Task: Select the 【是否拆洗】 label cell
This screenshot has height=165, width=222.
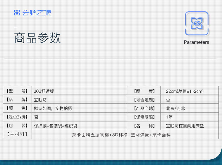Action: (x=17, y=117)
